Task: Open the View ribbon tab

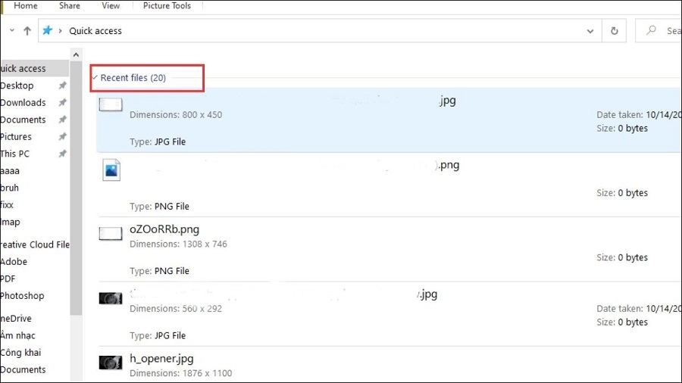Action: pos(111,5)
